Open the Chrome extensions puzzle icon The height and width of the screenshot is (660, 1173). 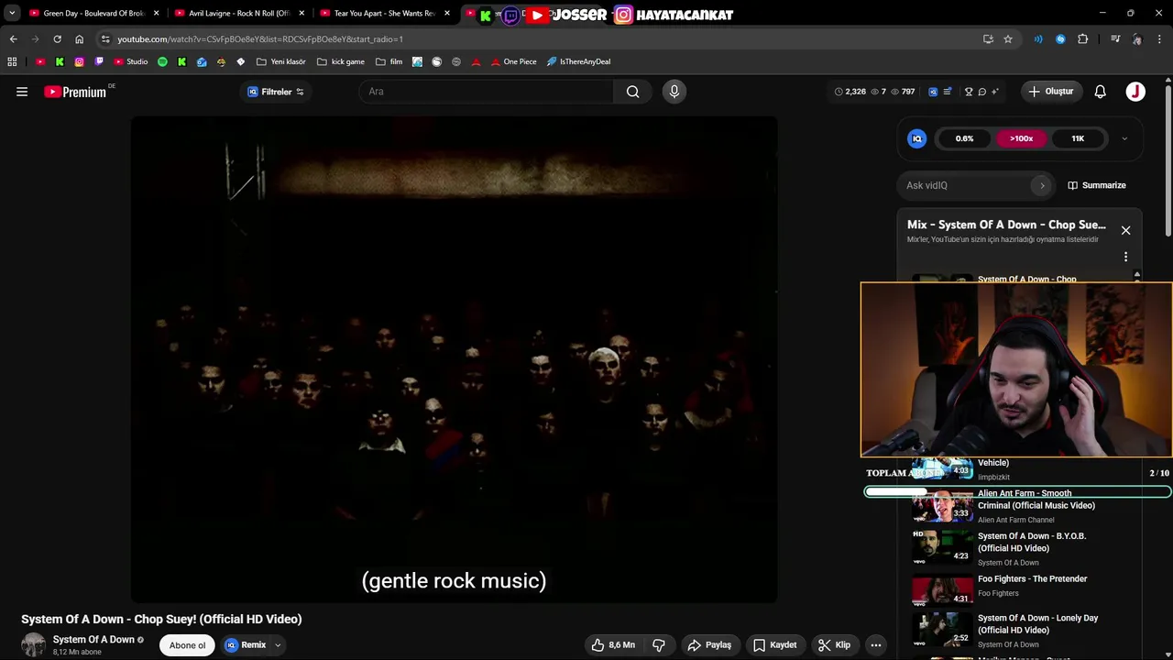tap(1083, 39)
